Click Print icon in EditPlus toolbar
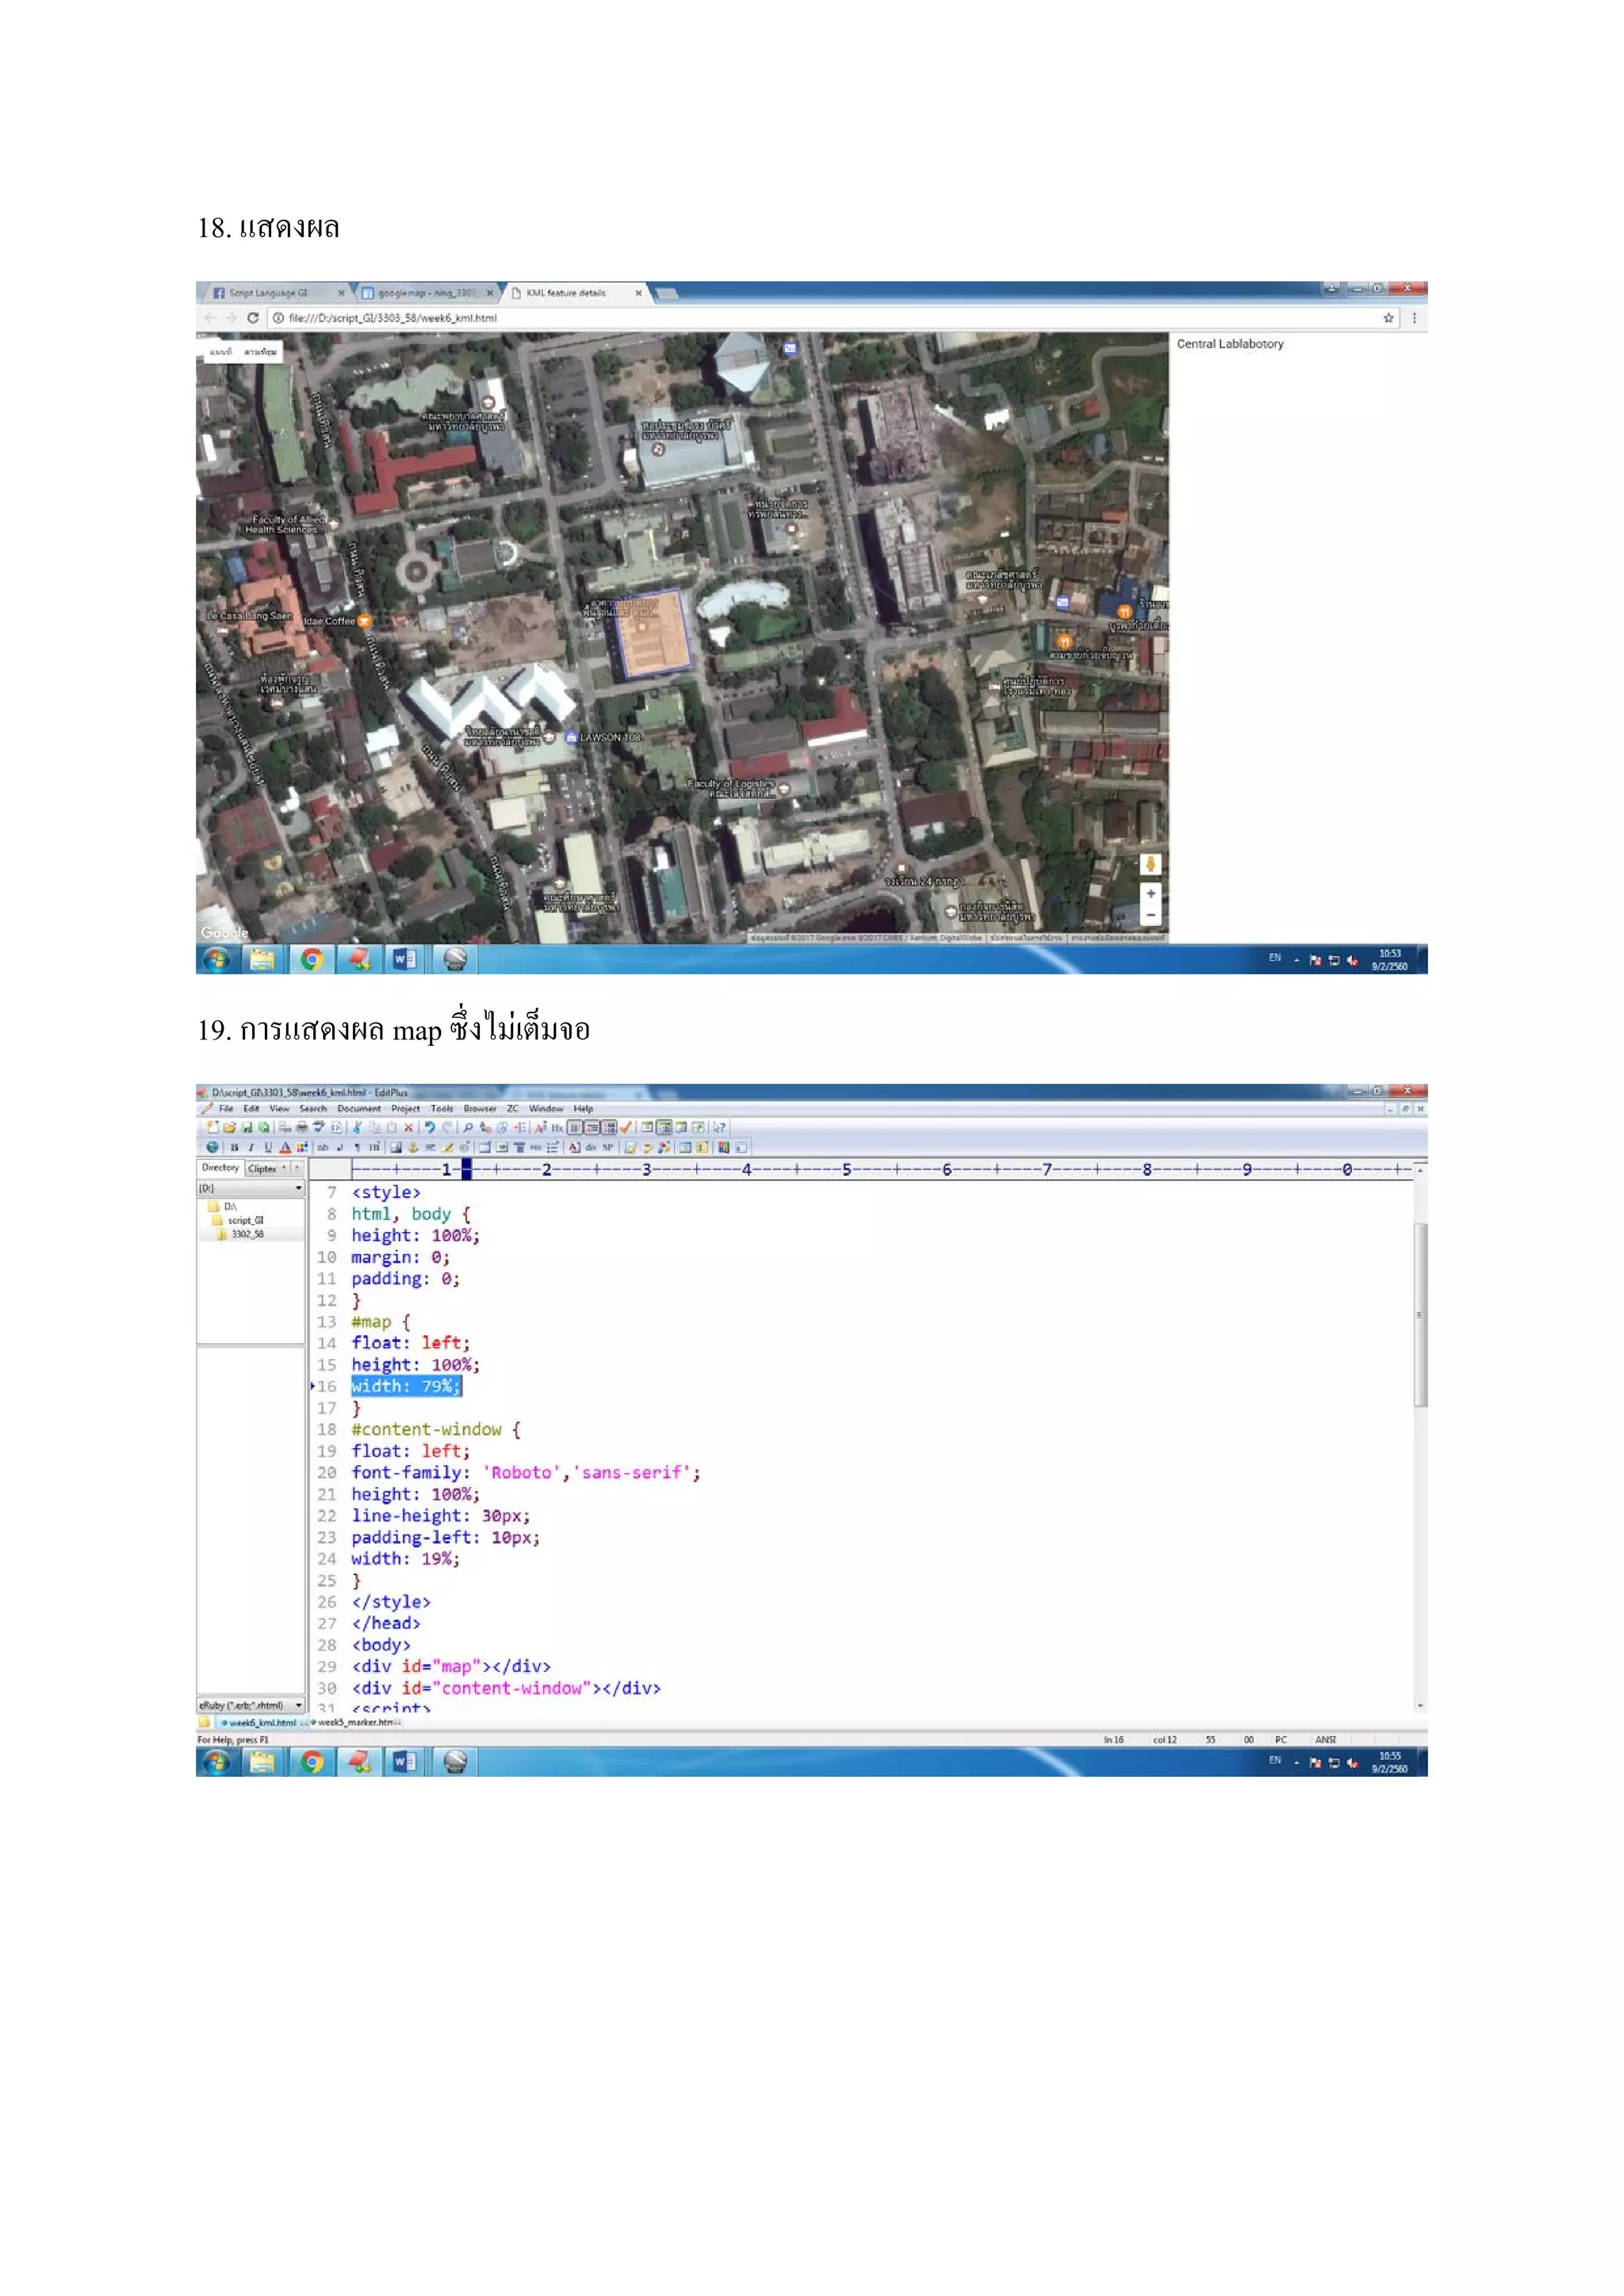Image resolution: width=1624 pixels, height=2296 pixels. tap(302, 1128)
